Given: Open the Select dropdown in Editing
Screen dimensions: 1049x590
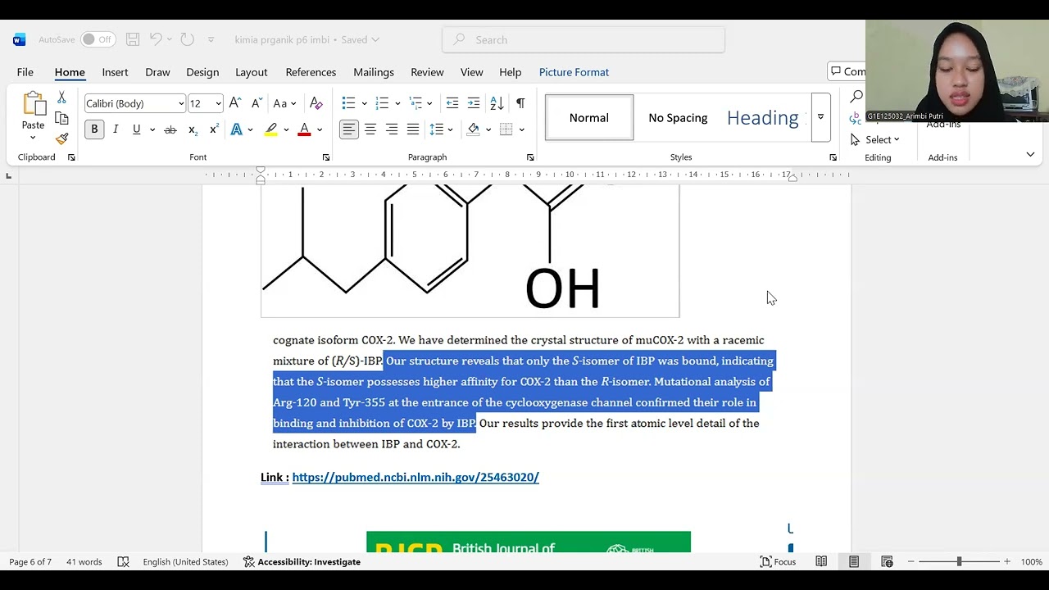Looking at the screenshot, I should [876, 139].
